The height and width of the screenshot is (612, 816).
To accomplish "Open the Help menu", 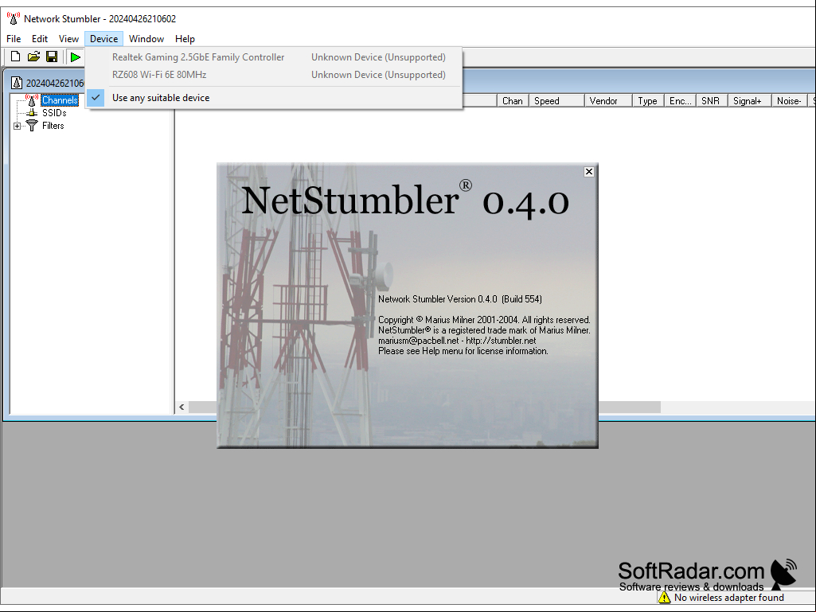I will click(185, 39).
